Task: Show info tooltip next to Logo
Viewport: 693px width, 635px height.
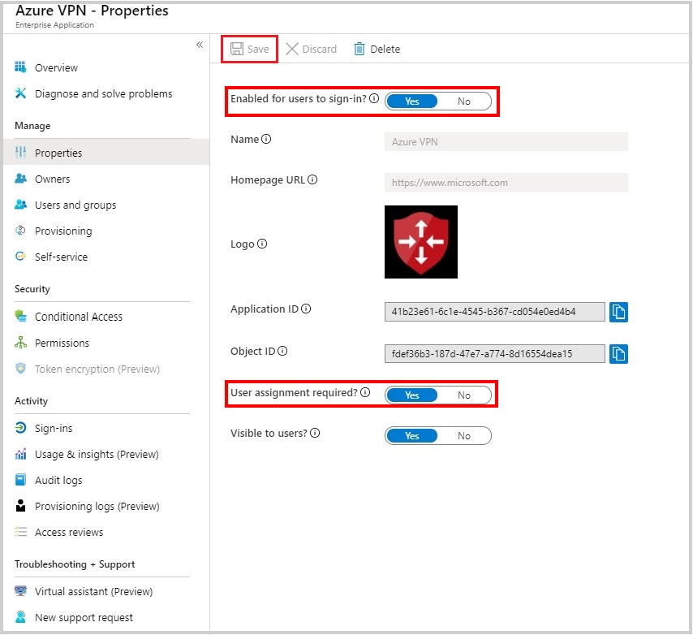Action: click(262, 244)
